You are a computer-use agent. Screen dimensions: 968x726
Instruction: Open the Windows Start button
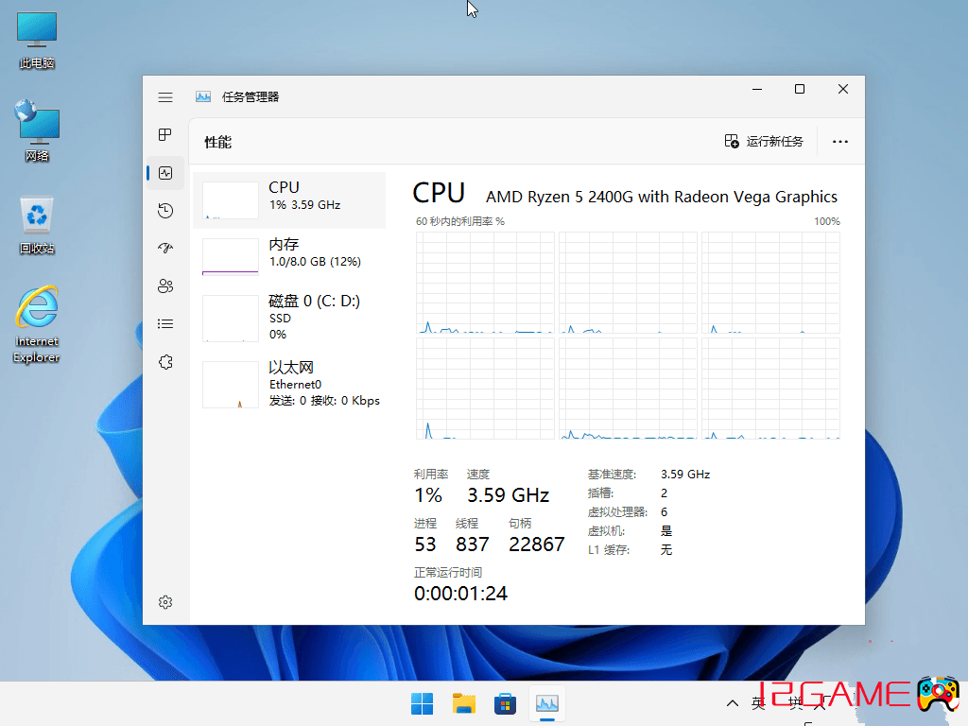(423, 703)
